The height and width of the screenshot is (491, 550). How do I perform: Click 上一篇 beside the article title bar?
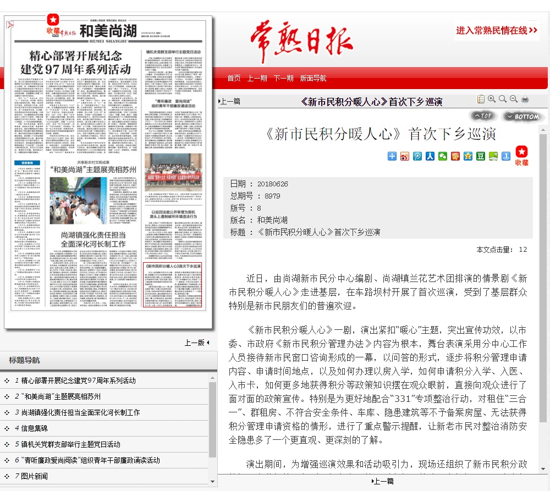pyautogui.click(x=229, y=101)
